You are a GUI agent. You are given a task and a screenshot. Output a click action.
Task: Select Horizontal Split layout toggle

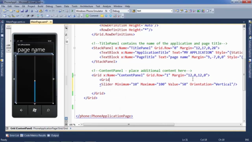[x=66, y=121]
